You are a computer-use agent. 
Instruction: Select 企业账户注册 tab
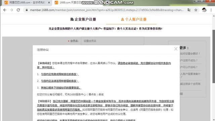83,19
